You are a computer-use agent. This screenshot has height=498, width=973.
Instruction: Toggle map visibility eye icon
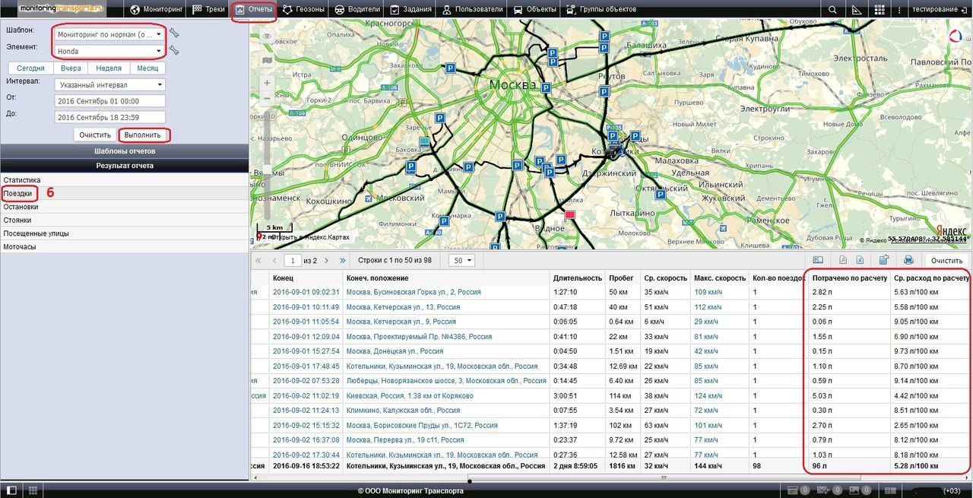pos(267,36)
